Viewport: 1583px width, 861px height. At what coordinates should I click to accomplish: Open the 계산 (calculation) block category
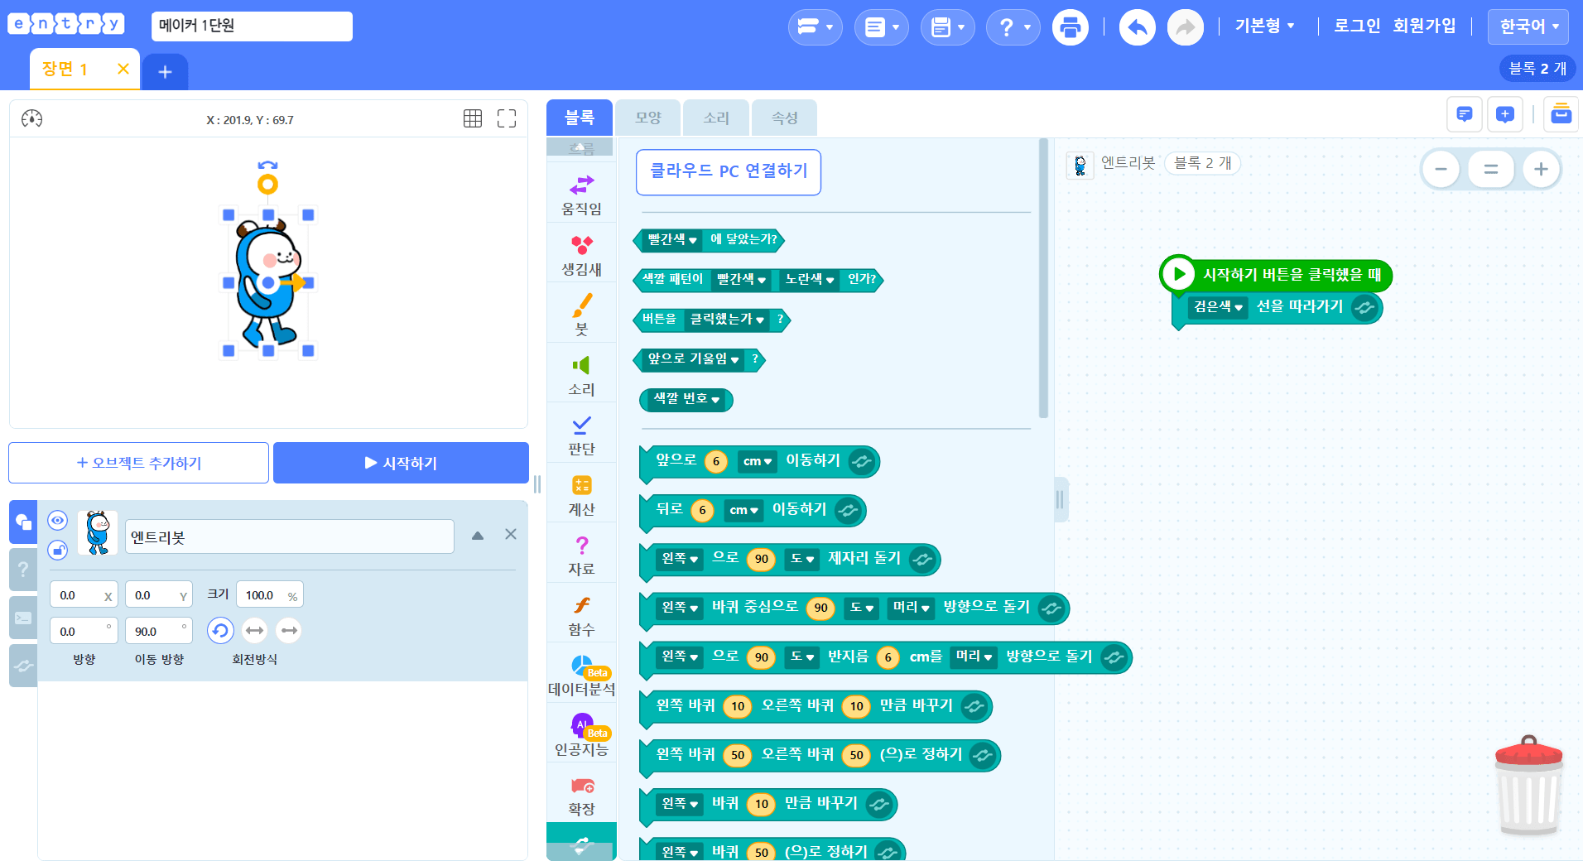pyautogui.click(x=581, y=494)
